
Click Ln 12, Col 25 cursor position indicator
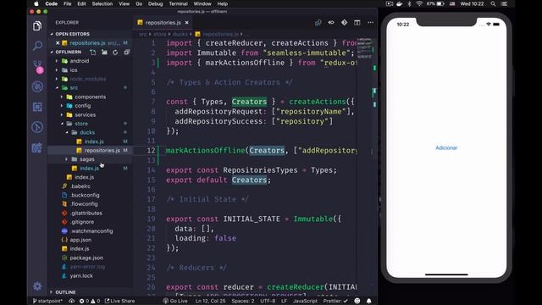(x=210, y=301)
